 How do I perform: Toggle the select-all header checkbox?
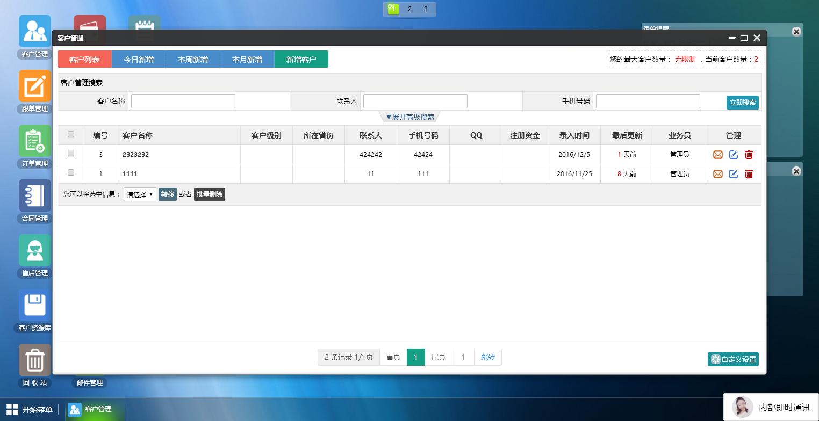click(71, 134)
